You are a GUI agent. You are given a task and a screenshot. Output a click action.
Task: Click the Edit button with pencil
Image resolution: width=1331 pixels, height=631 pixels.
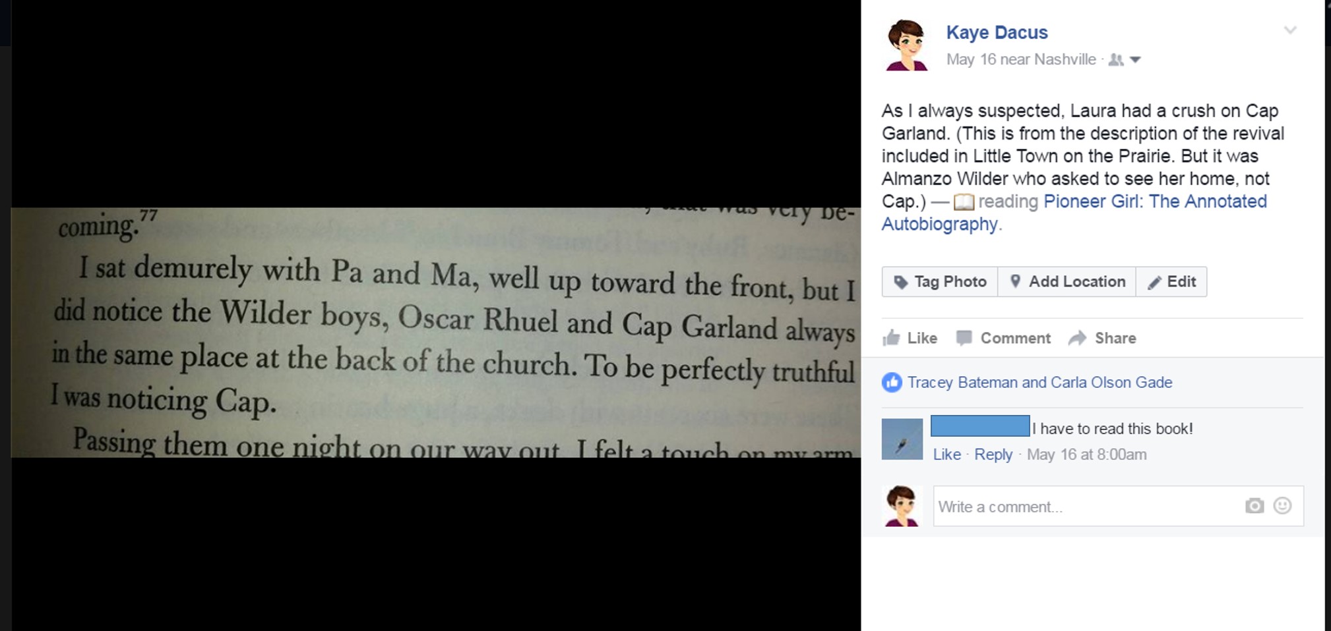tap(1171, 282)
